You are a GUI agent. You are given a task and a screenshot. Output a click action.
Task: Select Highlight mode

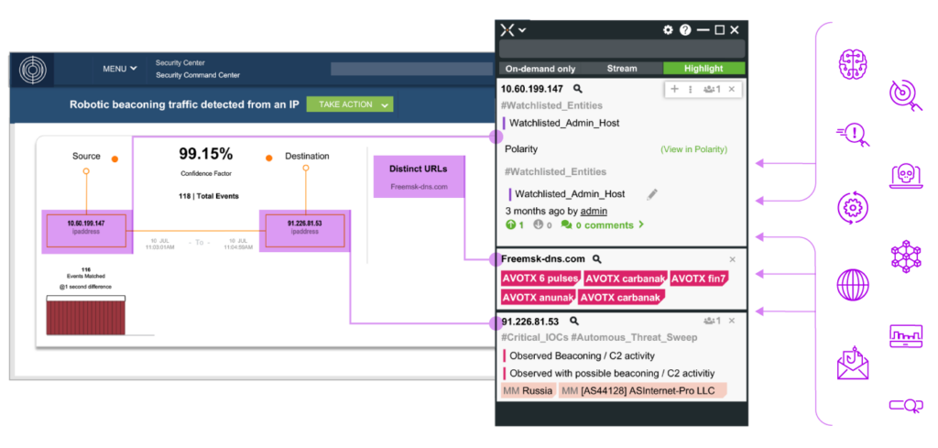703,69
